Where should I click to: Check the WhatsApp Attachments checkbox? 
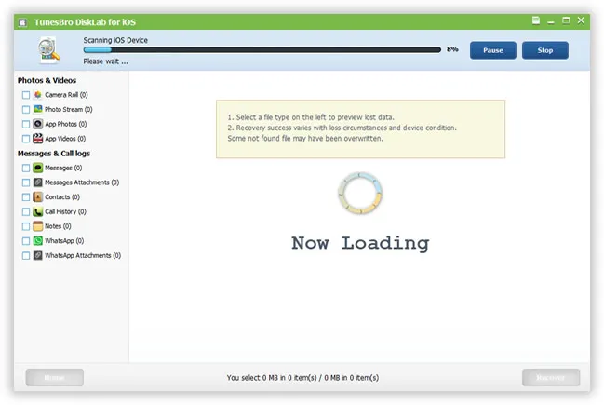tap(26, 255)
